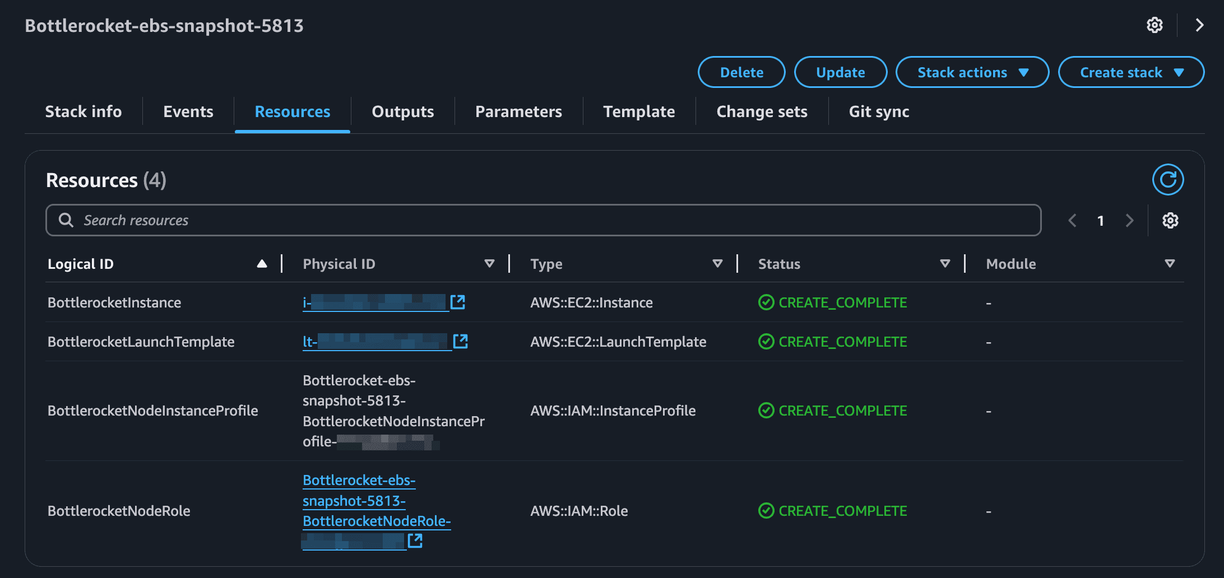The image size is (1224, 578).
Task: Expand the Stack actions dropdown
Action: coord(972,72)
